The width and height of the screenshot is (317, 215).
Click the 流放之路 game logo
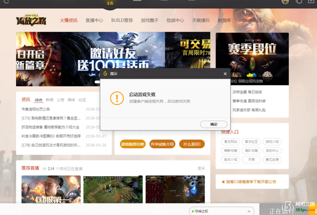pyautogui.click(x=31, y=20)
